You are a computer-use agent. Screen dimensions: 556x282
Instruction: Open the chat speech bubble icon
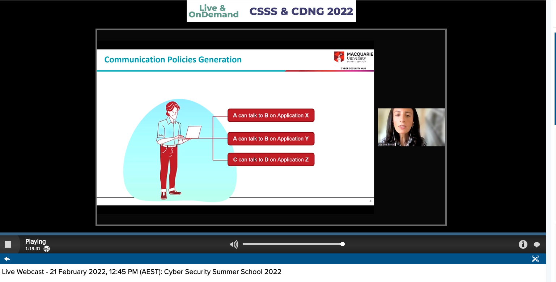(x=537, y=245)
